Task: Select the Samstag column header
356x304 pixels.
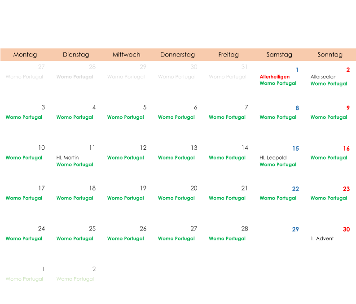Action: pyautogui.click(x=279, y=55)
